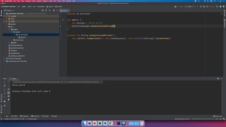The image size is (226, 127).
Task: Select the AppKt tab in Run panel
Action: coord(14,79)
